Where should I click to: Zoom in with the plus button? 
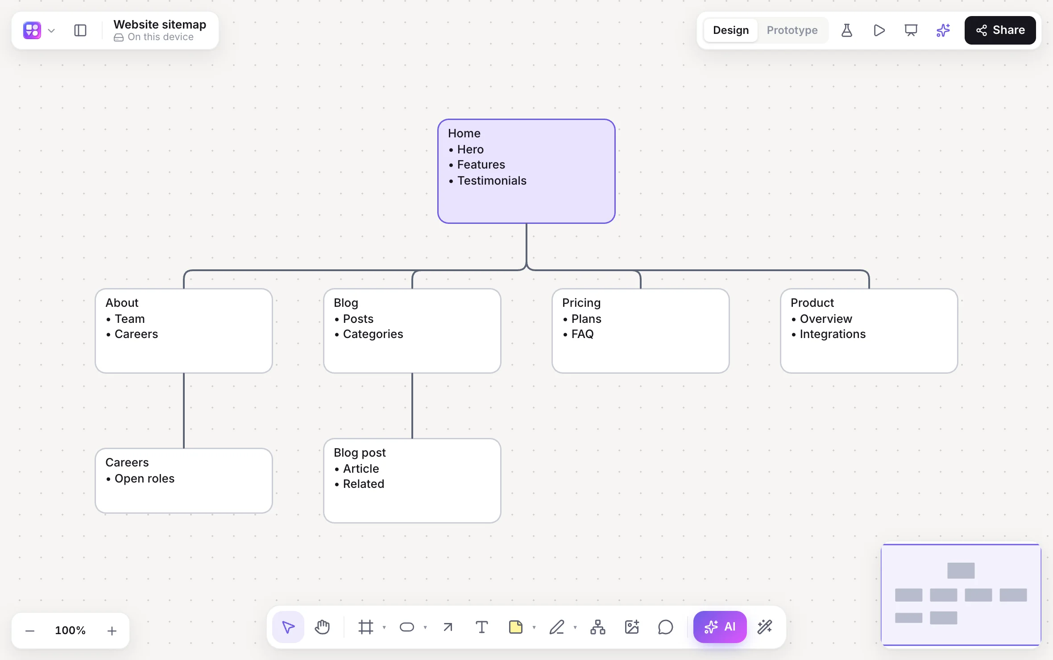(x=112, y=631)
